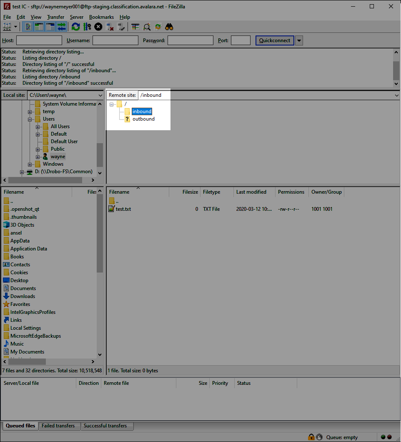Select the Downloads folder in local list
The height and width of the screenshot is (442, 401).
click(23, 296)
